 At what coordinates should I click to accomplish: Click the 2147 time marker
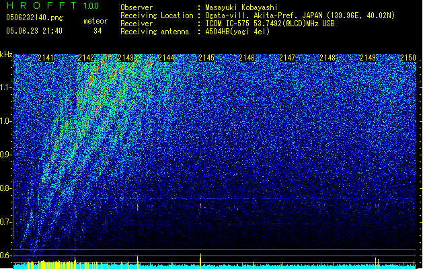pyautogui.click(x=287, y=58)
